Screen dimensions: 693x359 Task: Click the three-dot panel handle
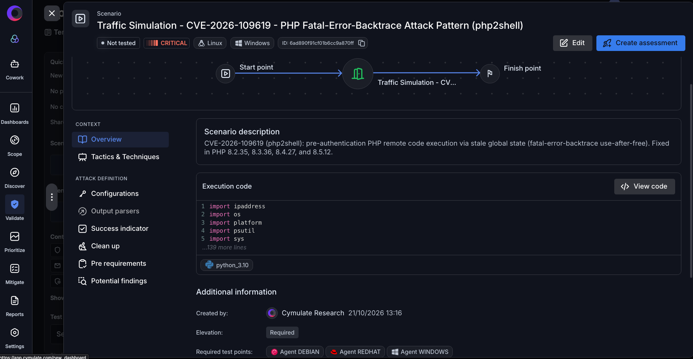[52, 197]
